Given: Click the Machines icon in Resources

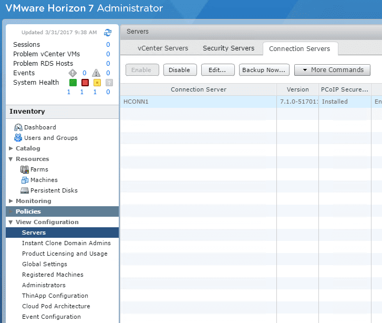Looking at the screenshot, I should [25, 180].
